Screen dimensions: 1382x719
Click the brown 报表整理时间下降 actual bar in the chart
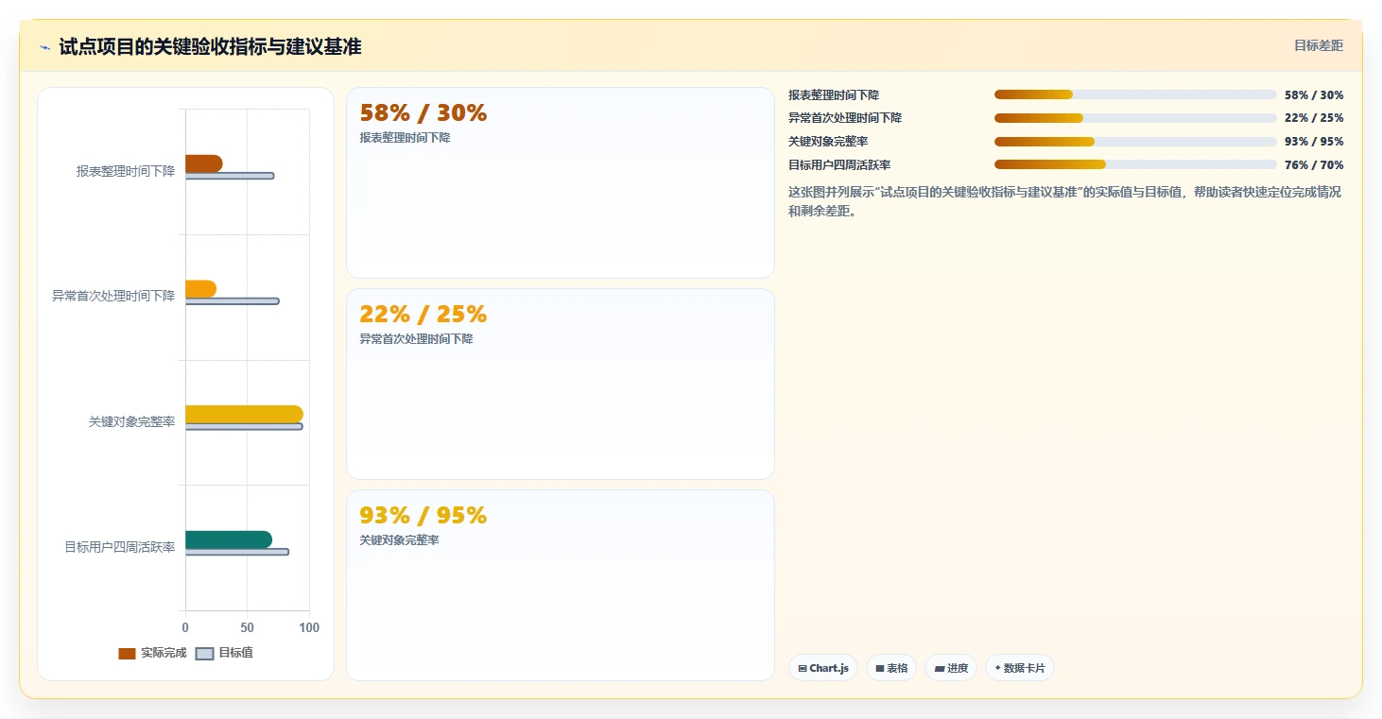click(x=204, y=163)
